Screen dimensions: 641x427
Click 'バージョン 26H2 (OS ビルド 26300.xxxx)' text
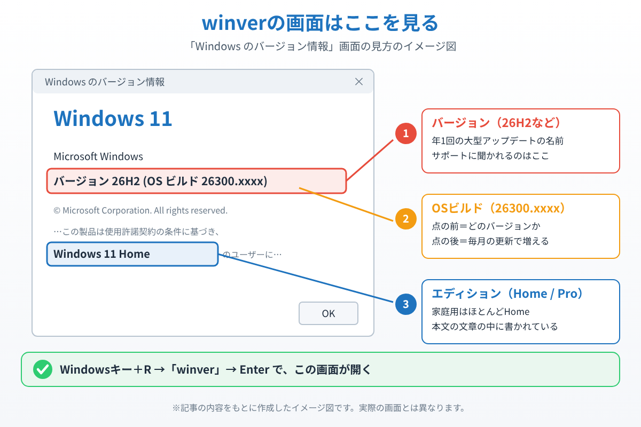point(160,181)
